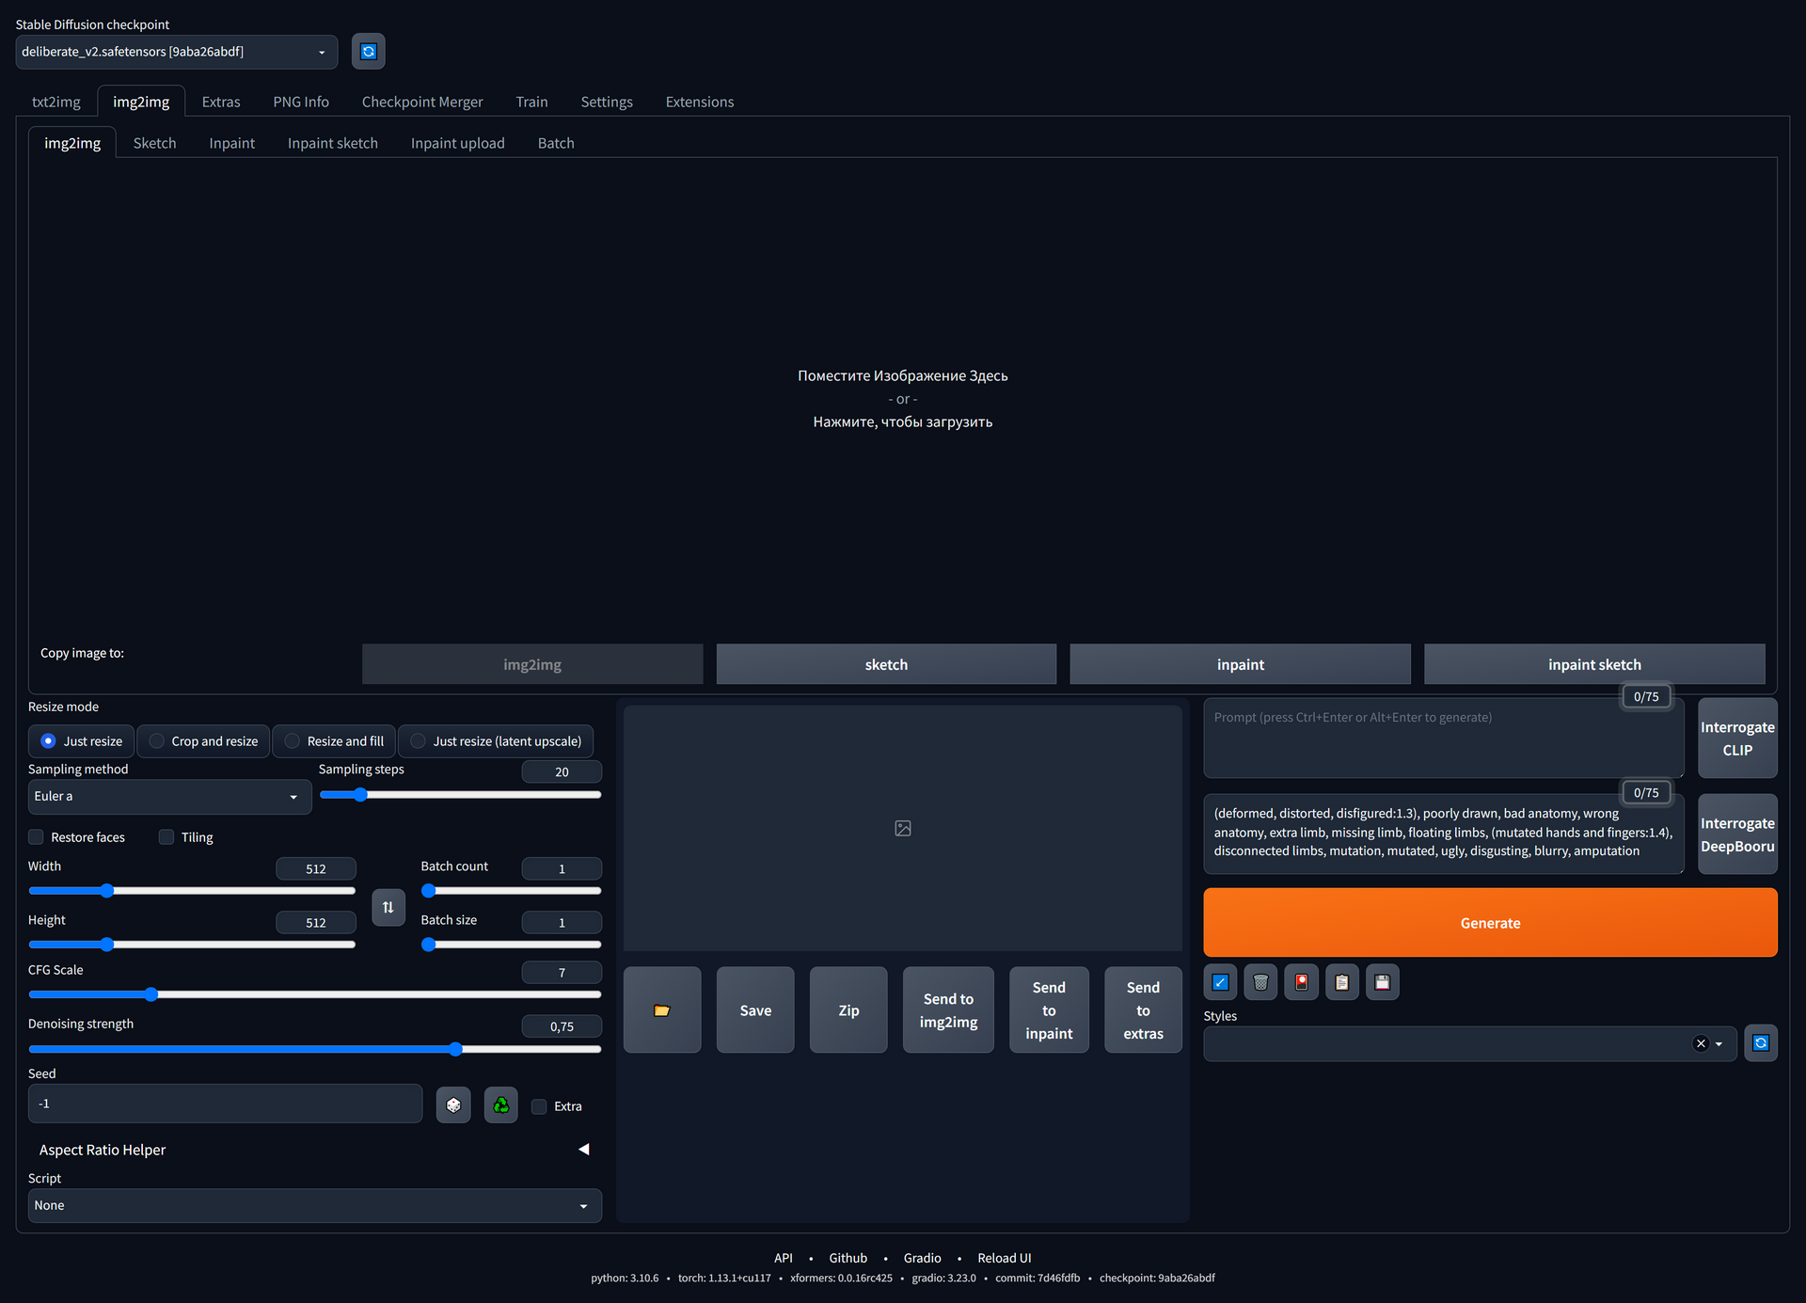1806x1303 pixels.
Task: Click the clipboard apply styles icon
Action: click(1341, 982)
